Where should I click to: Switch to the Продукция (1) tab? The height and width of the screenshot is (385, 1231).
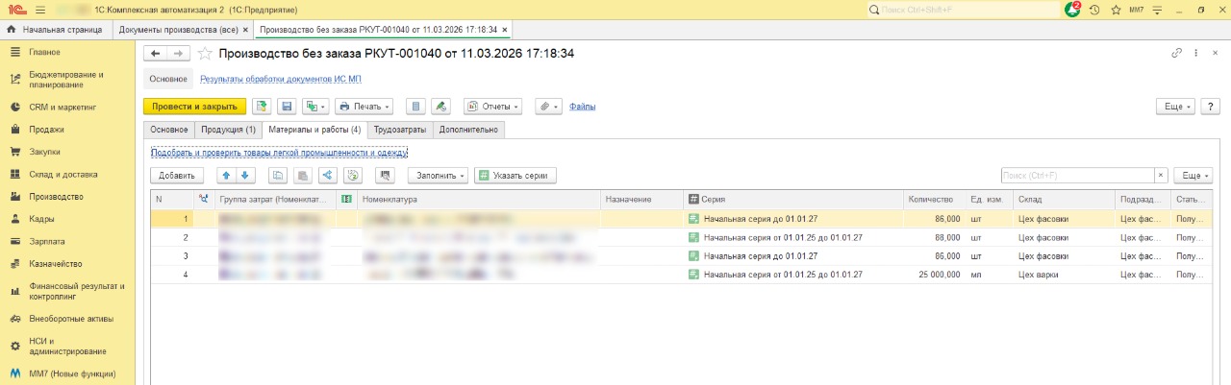[228, 130]
